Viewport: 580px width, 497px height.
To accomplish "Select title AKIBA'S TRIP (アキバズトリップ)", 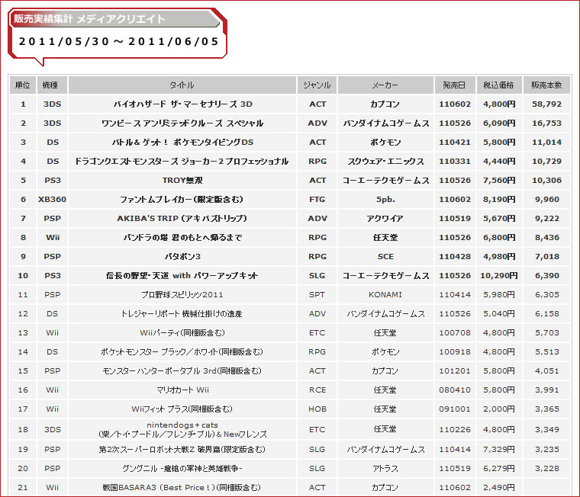I will 182,218.
